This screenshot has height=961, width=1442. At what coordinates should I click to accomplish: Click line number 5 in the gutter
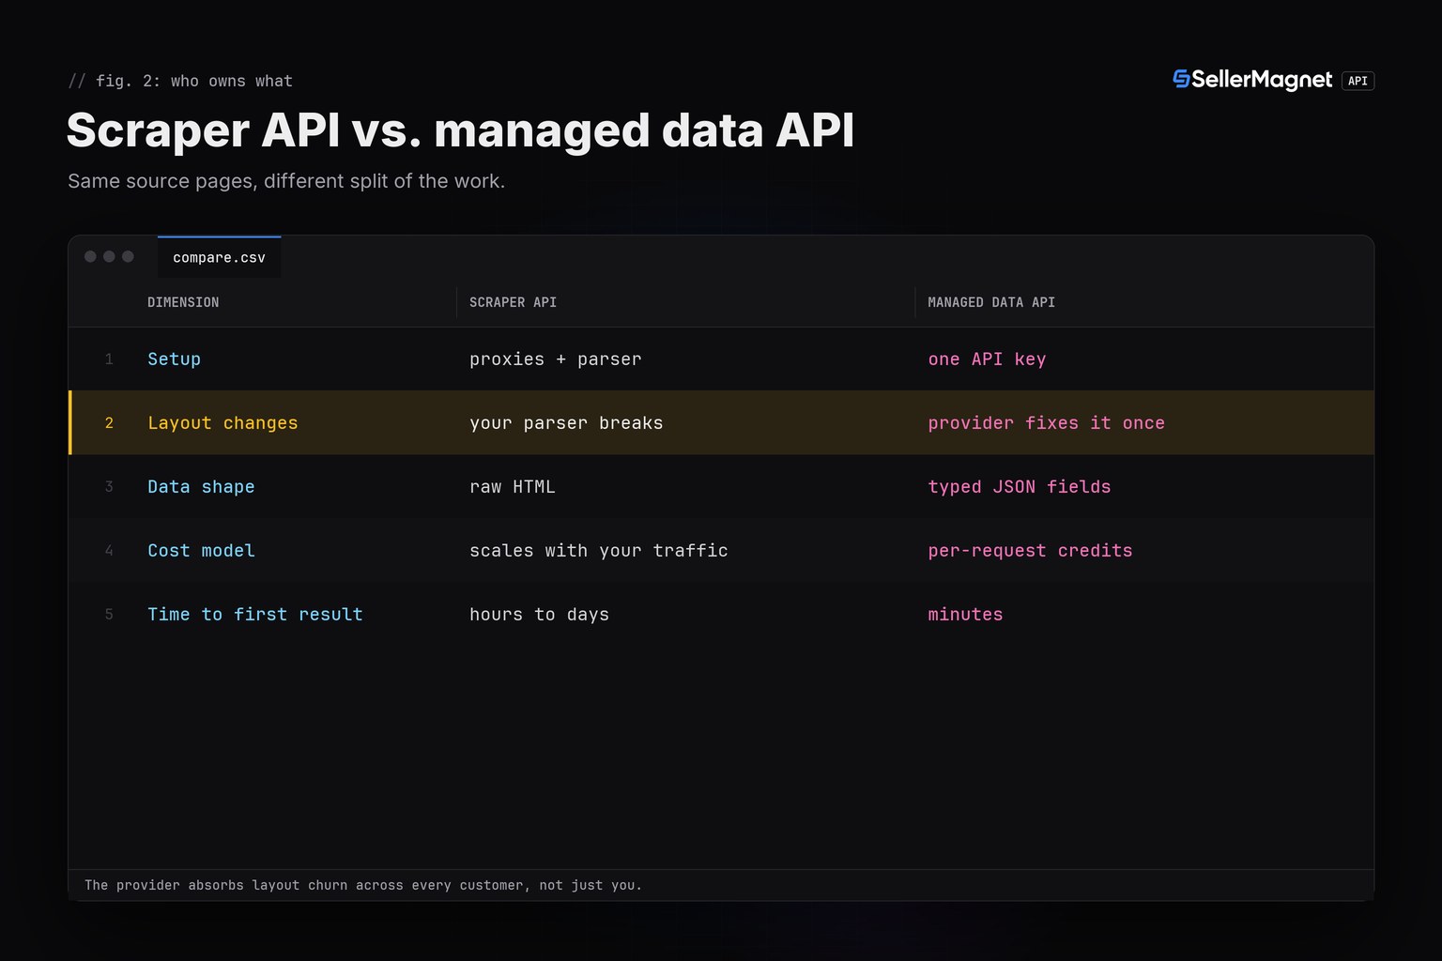click(x=109, y=614)
